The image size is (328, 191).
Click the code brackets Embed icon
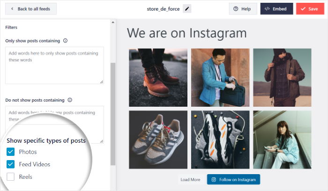coord(267,9)
